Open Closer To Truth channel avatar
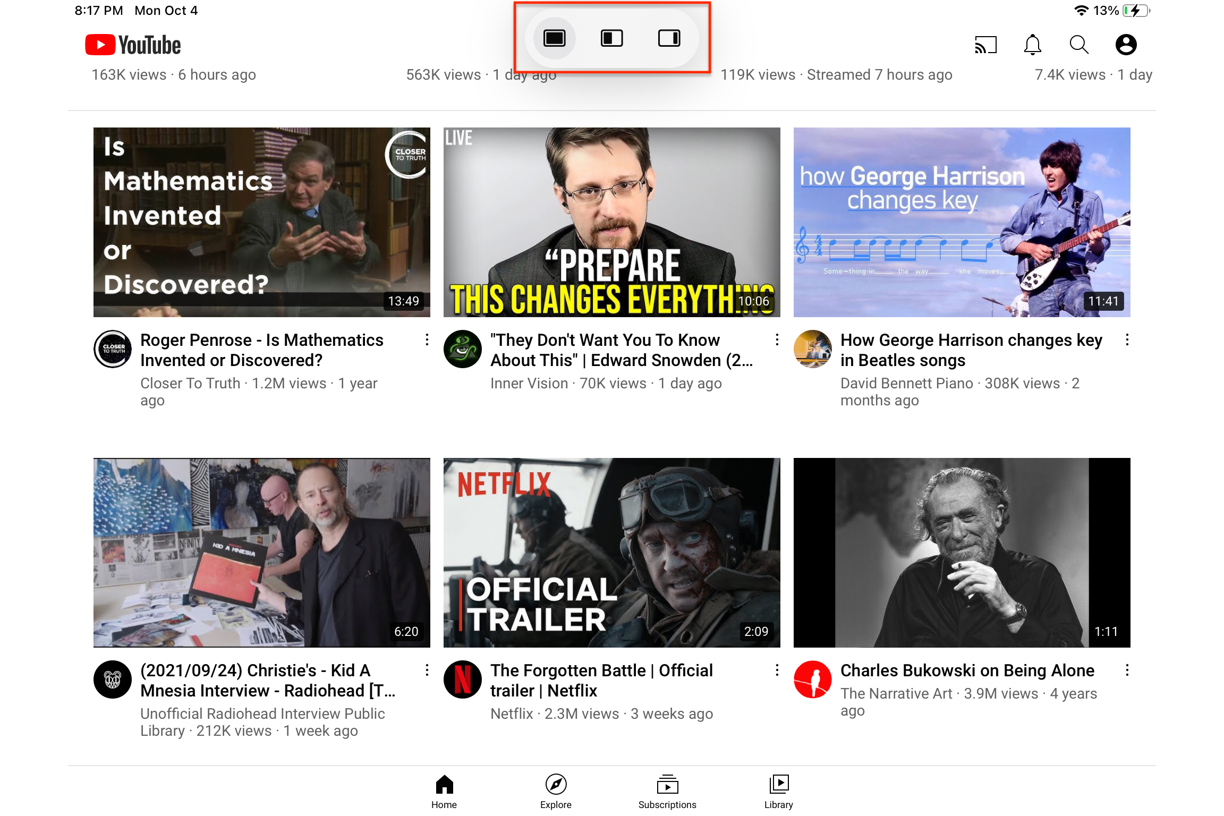This screenshot has width=1224, height=816. (x=113, y=349)
